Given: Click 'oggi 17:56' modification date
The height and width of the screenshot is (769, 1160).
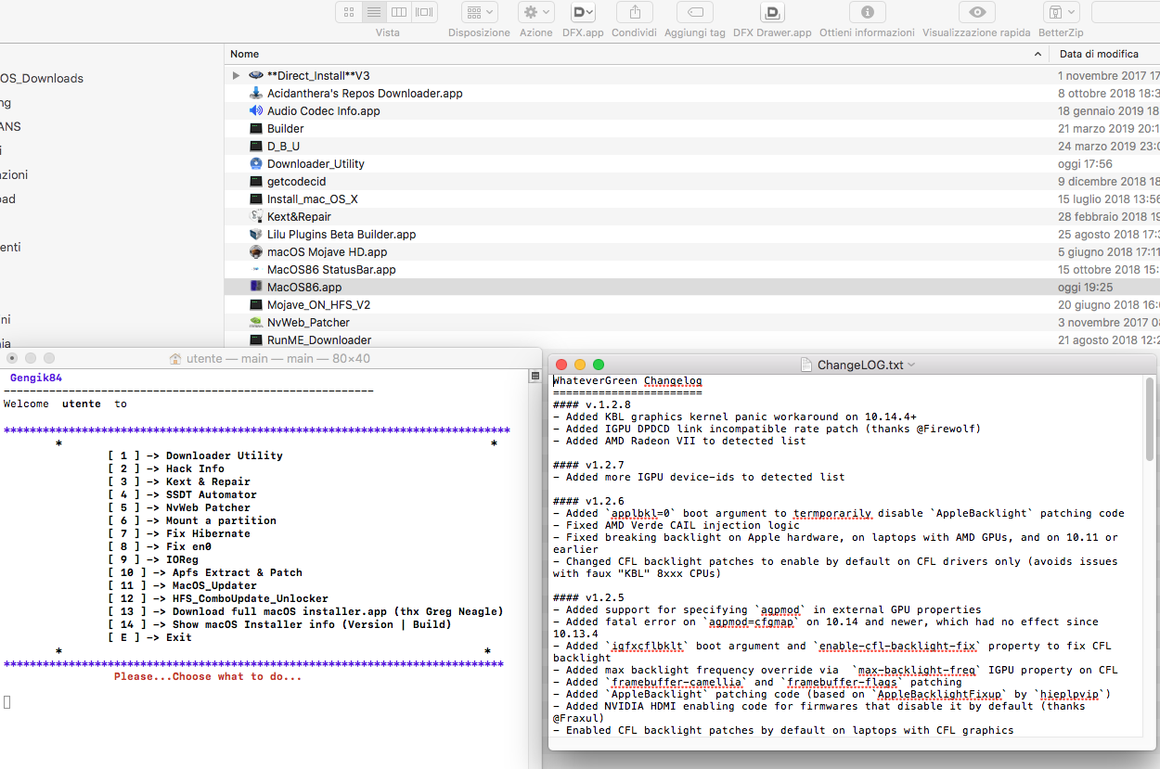Looking at the screenshot, I should (x=1085, y=163).
